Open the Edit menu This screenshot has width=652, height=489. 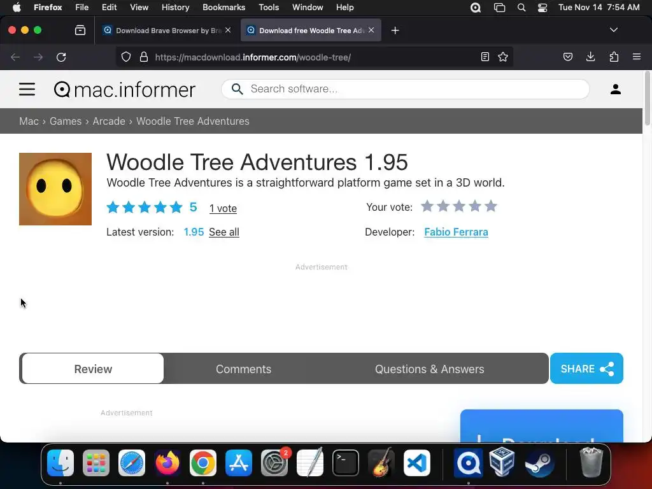[109, 7]
